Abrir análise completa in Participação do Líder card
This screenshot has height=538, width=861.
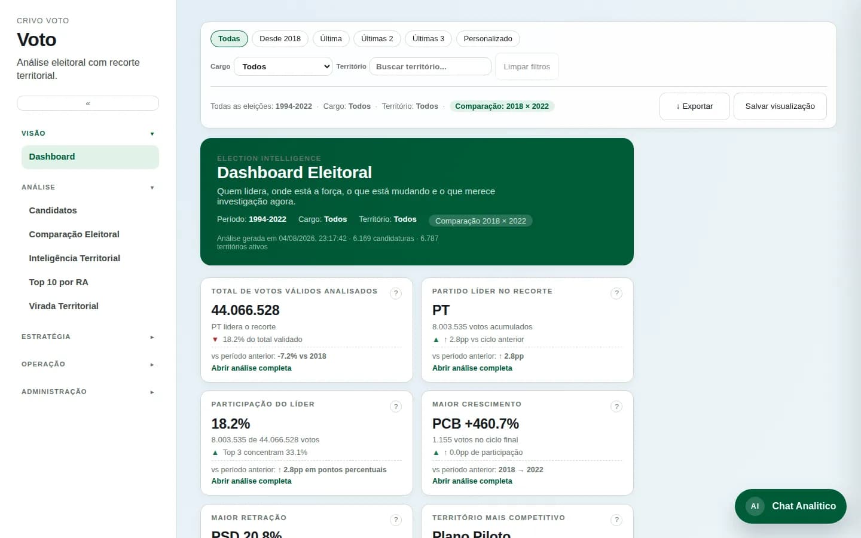(251, 481)
